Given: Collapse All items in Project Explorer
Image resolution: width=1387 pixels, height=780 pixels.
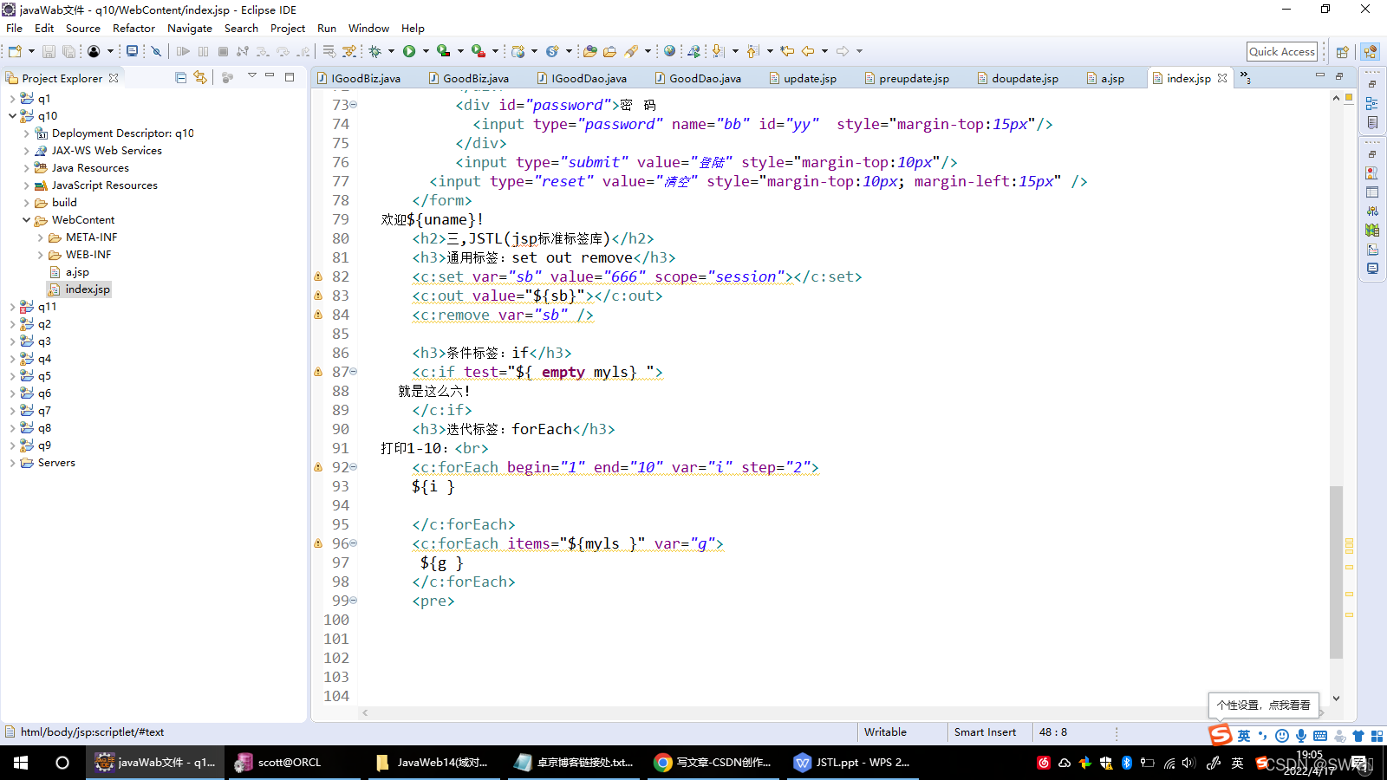Looking at the screenshot, I should (x=179, y=77).
